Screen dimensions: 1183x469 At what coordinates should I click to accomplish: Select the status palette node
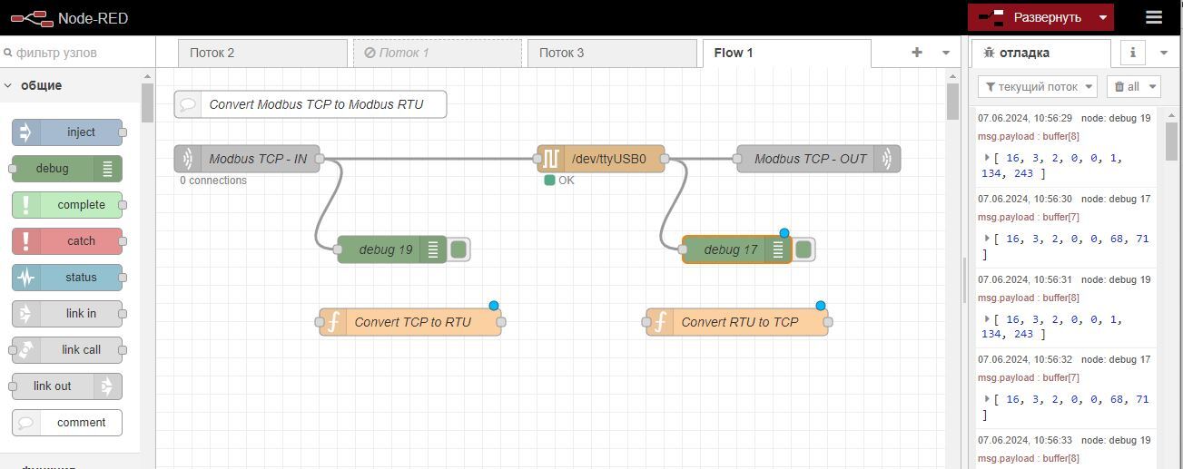[x=69, y=278]
